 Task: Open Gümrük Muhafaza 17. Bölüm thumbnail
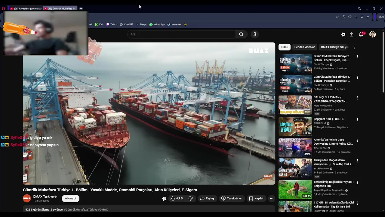(x=295, y=84)
